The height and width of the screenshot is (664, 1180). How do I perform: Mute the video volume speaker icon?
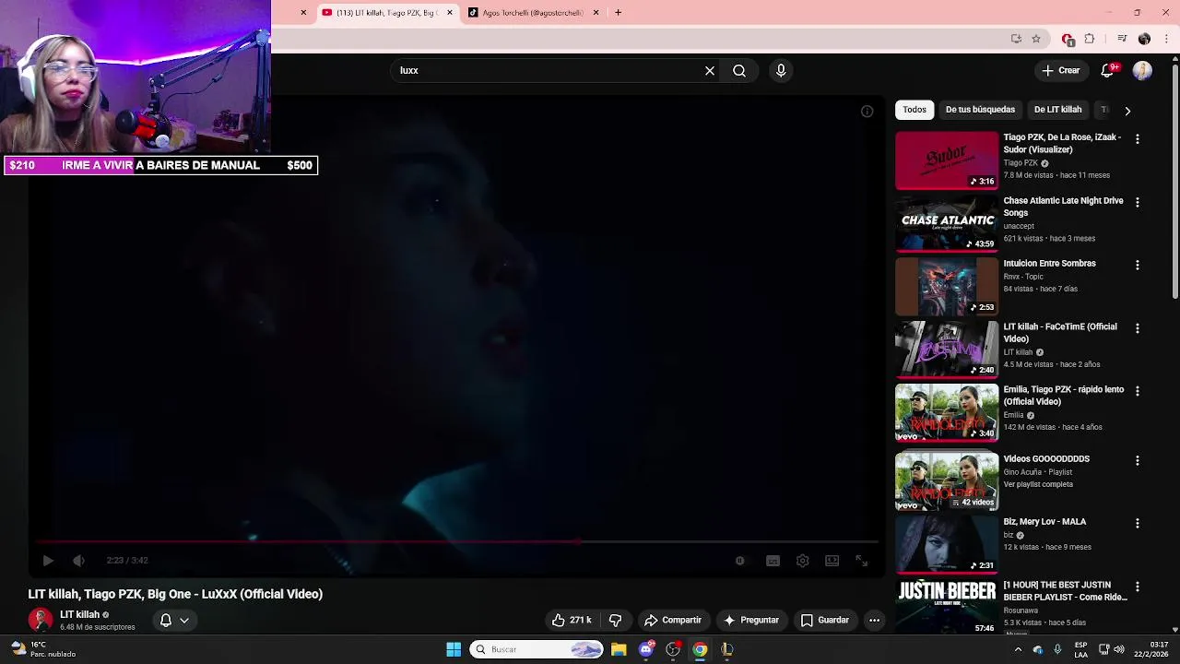point(78,560)
